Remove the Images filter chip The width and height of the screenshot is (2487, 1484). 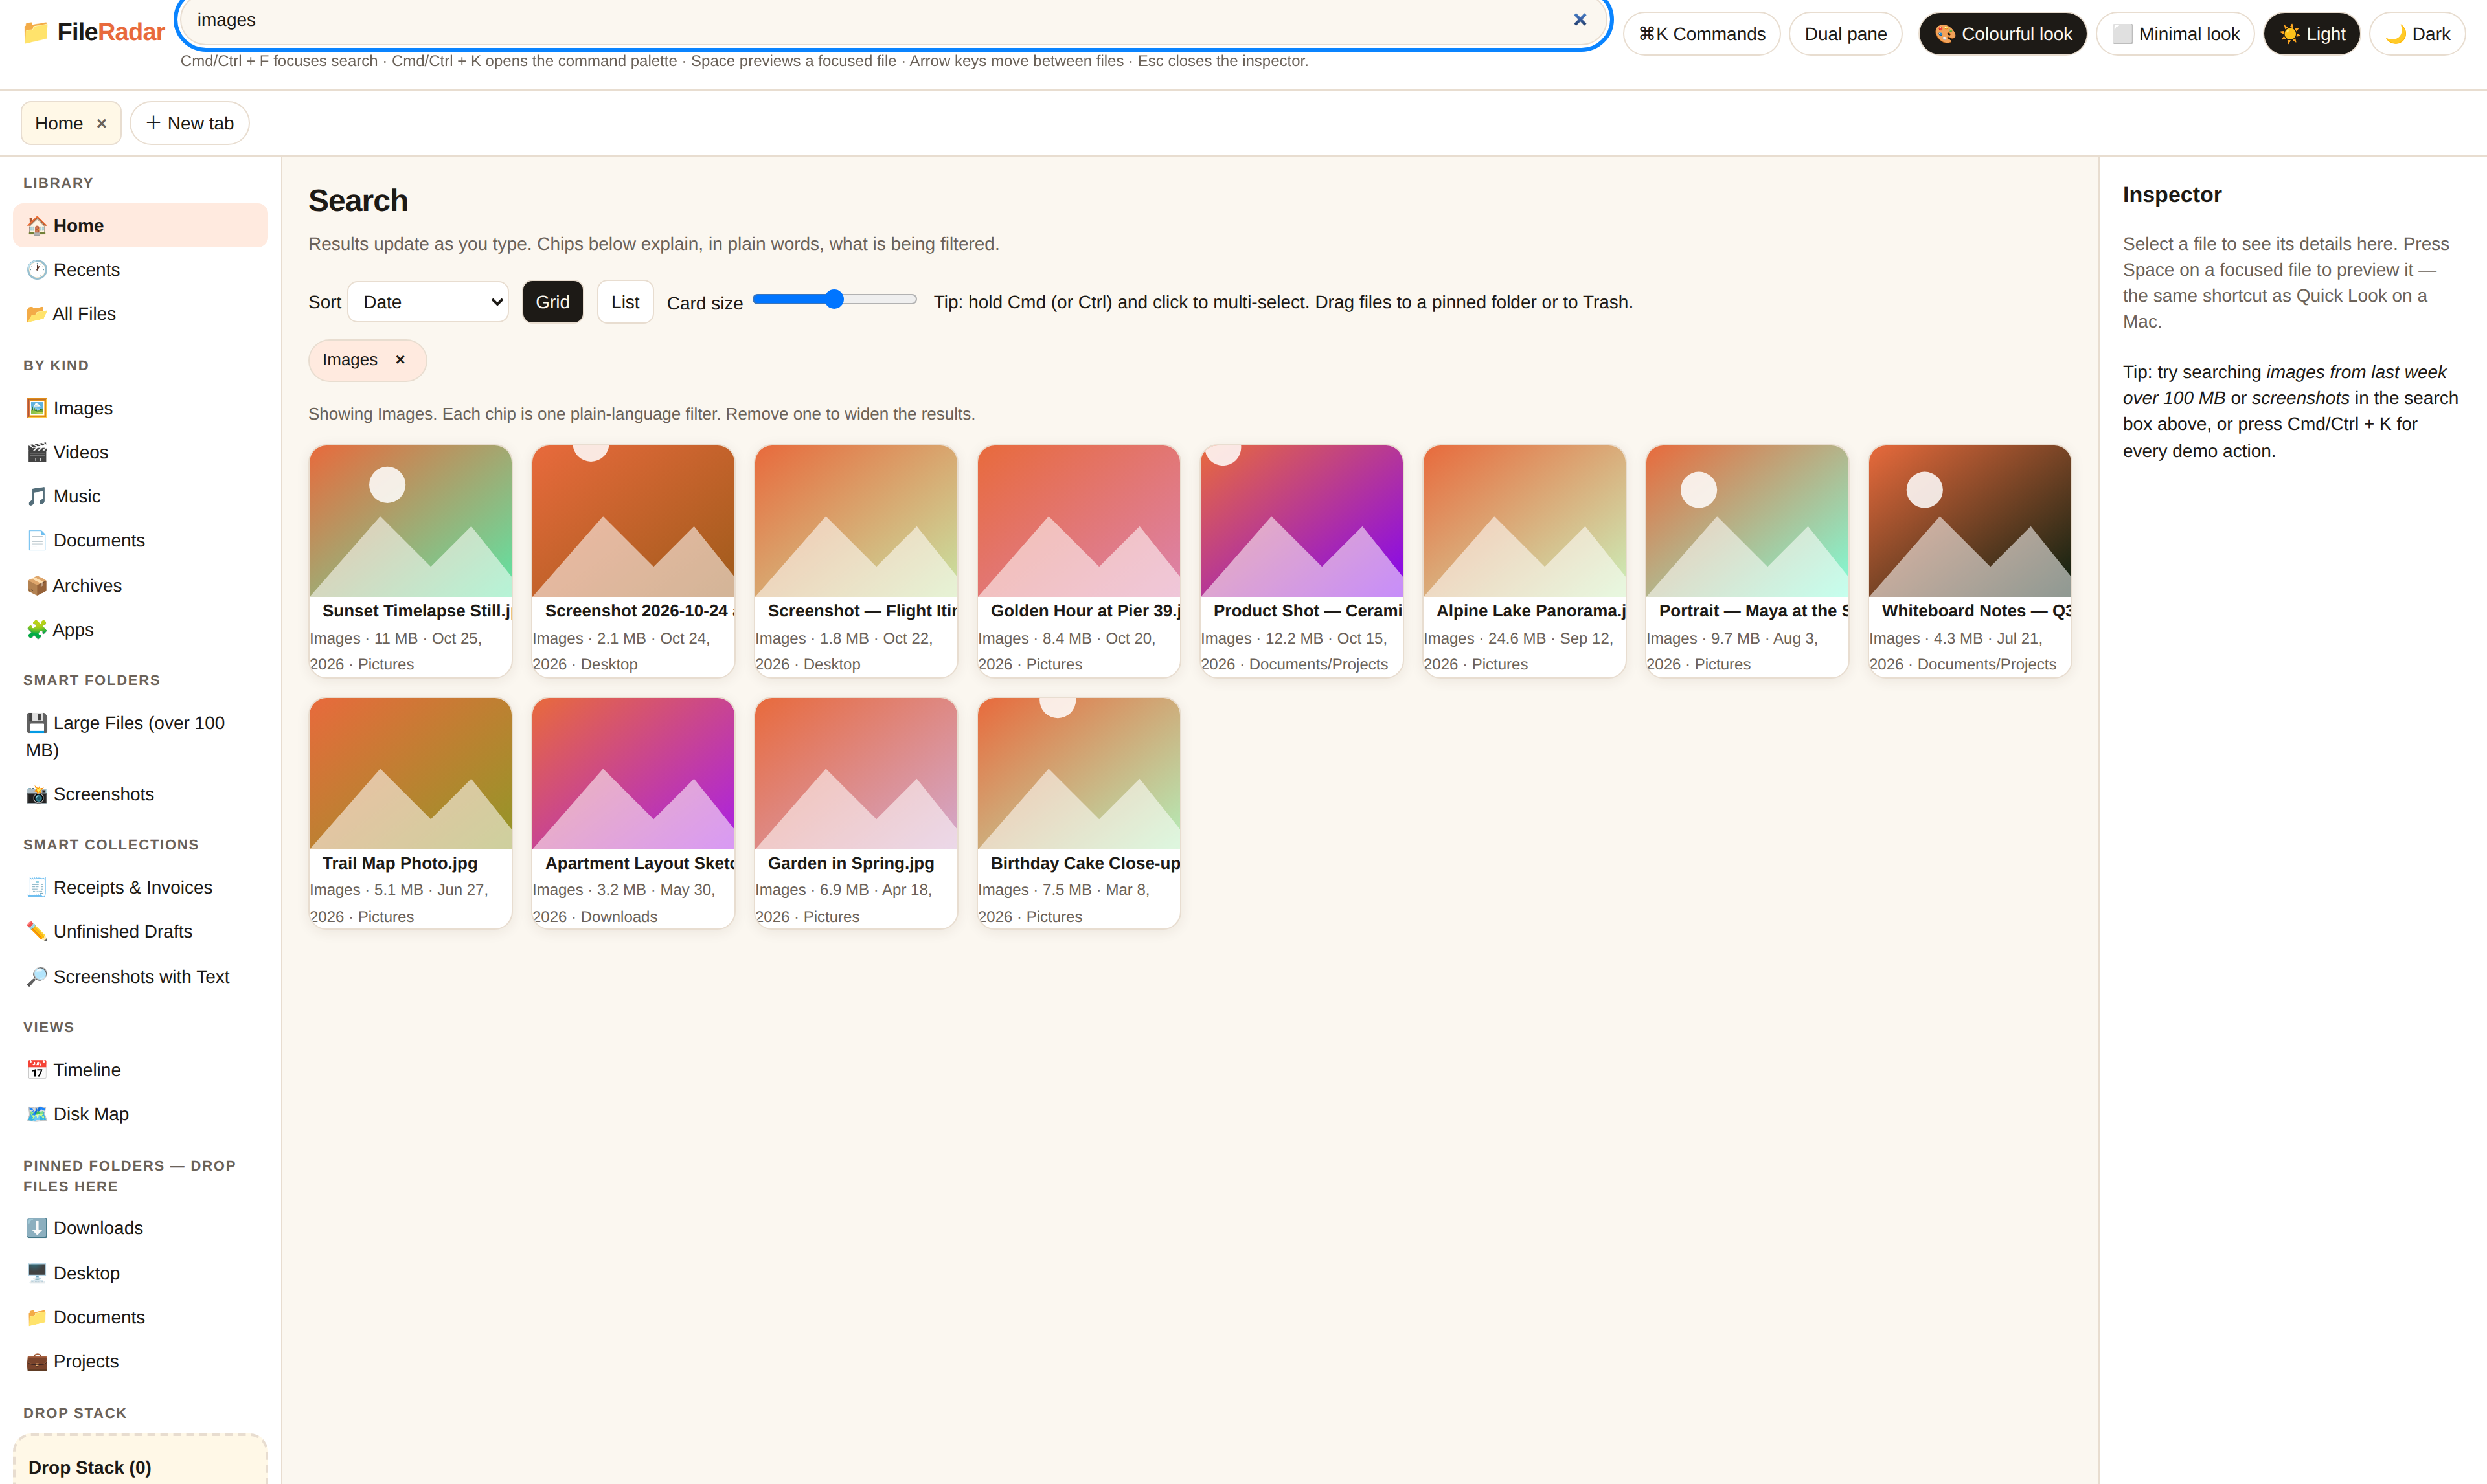click(400, 360)
